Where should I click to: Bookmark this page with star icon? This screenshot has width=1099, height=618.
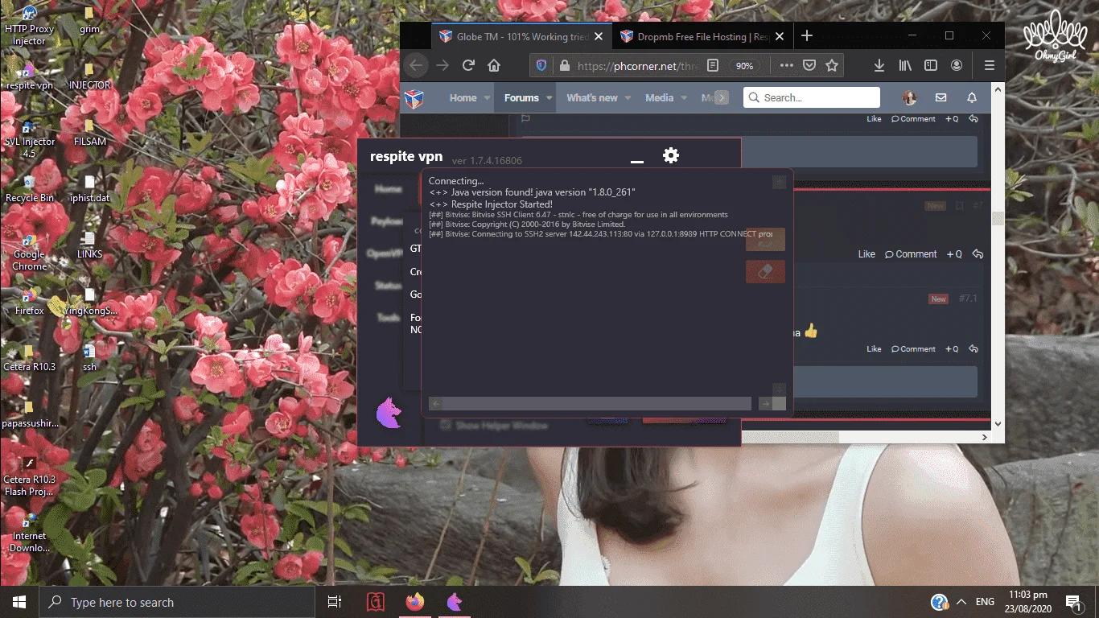pyautogui.click(x=832, y=65)
